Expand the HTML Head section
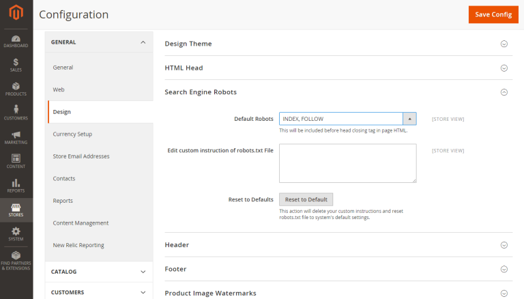Image resolution: width=524 pixels, height=299 pixels. click(x=504, y=68)
